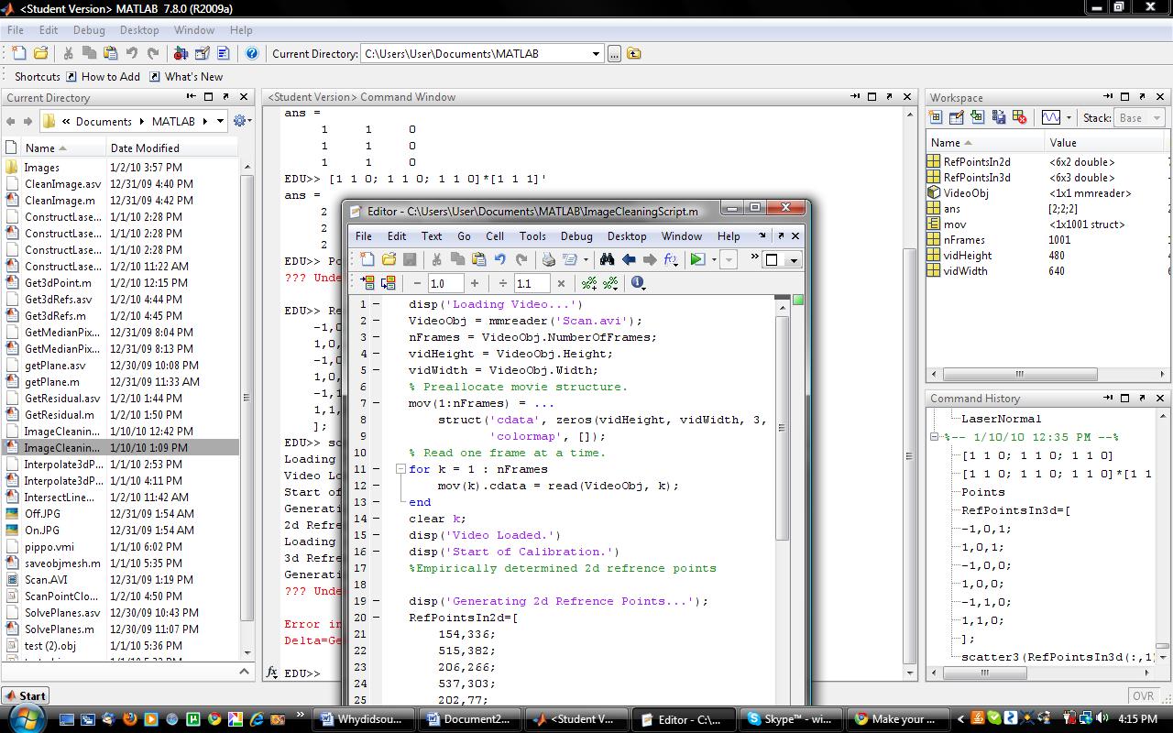Viewport: 1173px width, 733px height.
Task: Click the cell increment value field 1.0
Action: coord(445,284)
